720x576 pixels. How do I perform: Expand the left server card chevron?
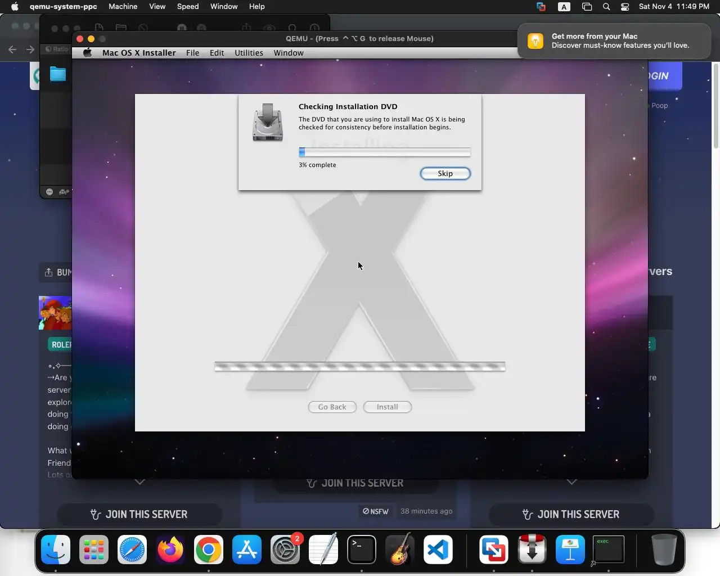pyautogui.click(x=139, y=482)
